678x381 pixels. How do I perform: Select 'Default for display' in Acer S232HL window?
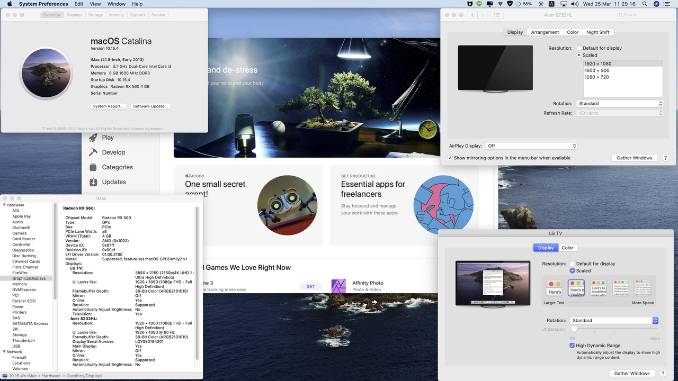point(579,48)
